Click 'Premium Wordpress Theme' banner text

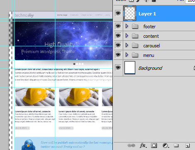coord(48,52)
